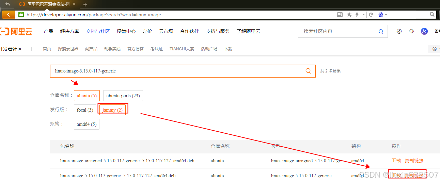This screenshot has width=440, height=182.
Task: Open 问产品 link
Action: [x=91, y=49]
